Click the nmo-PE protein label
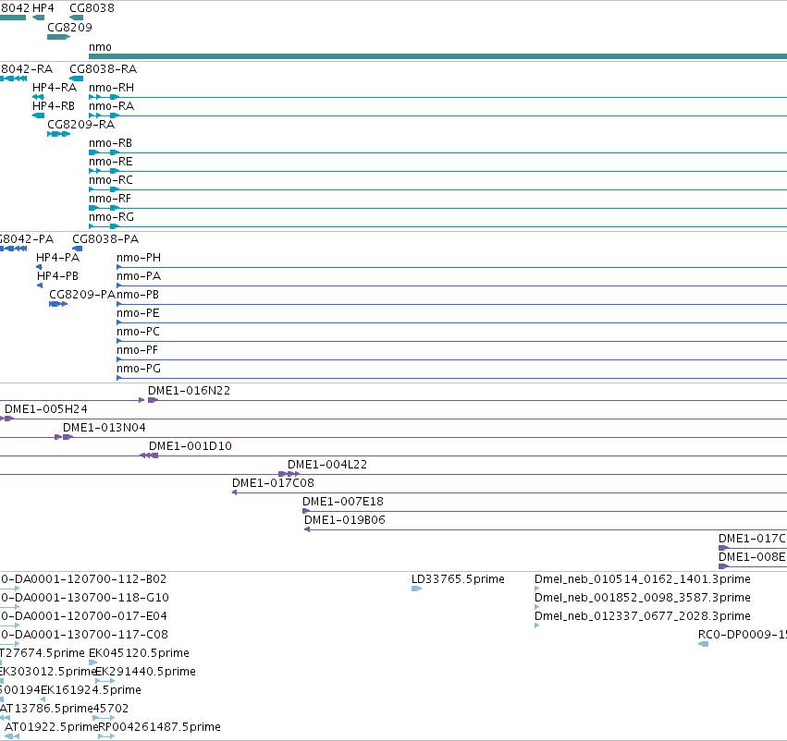Viewport: 787px width, 741px height. pos(138,313)
